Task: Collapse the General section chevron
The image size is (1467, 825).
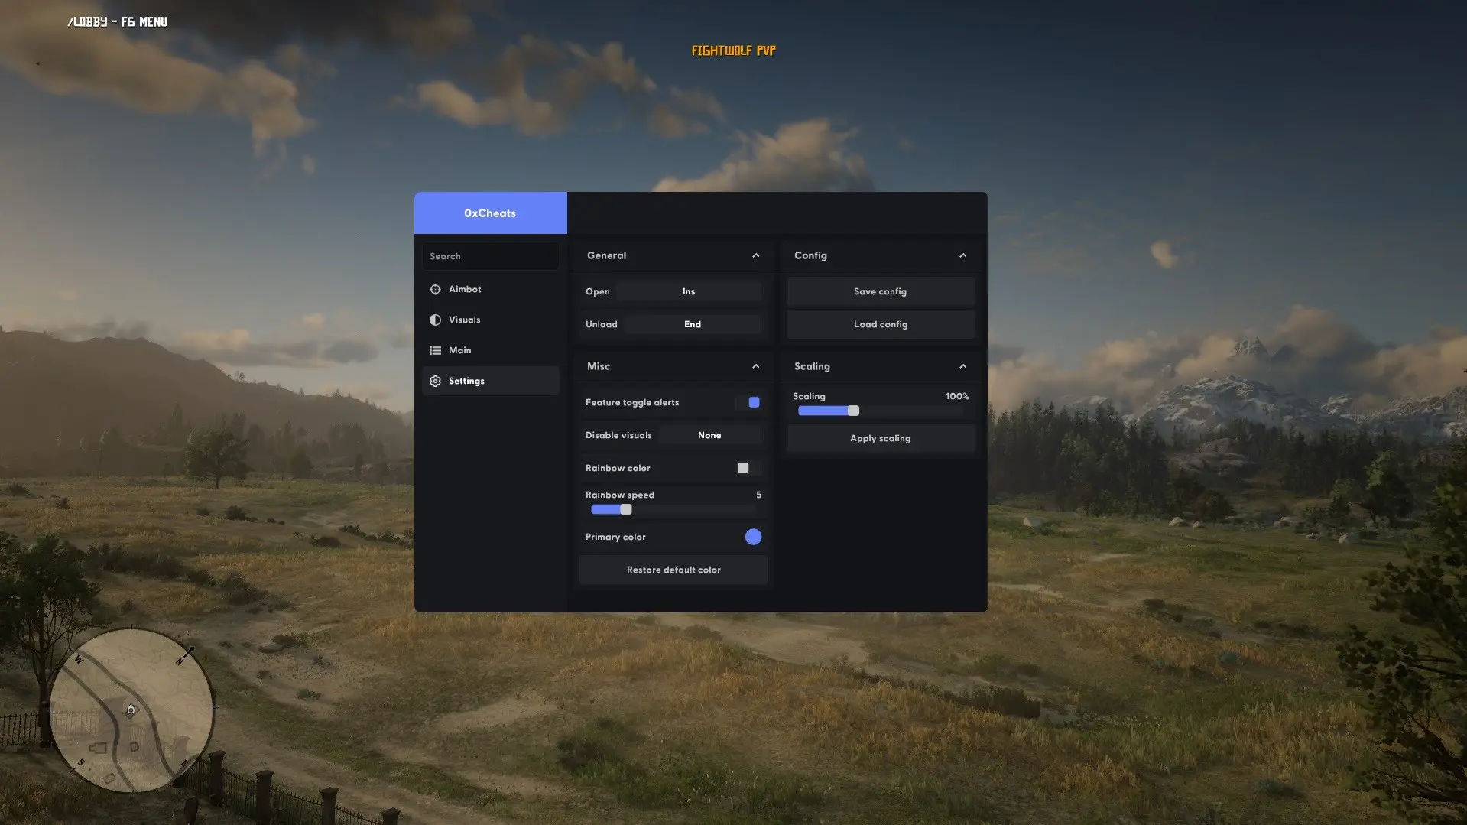Action: 755,255
